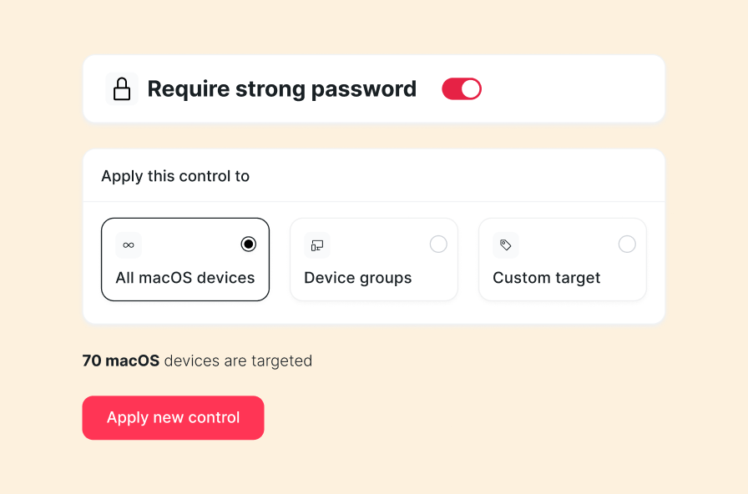Screen dimensions: 748x494
Task: Select the Custom target radio button
Action: pos(627,244)
